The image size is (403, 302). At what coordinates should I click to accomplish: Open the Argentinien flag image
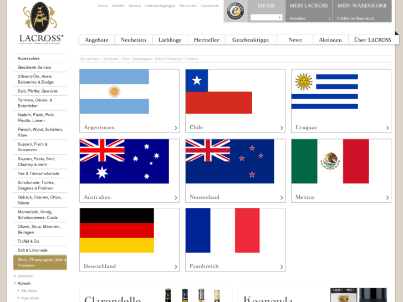coord(114,91)
